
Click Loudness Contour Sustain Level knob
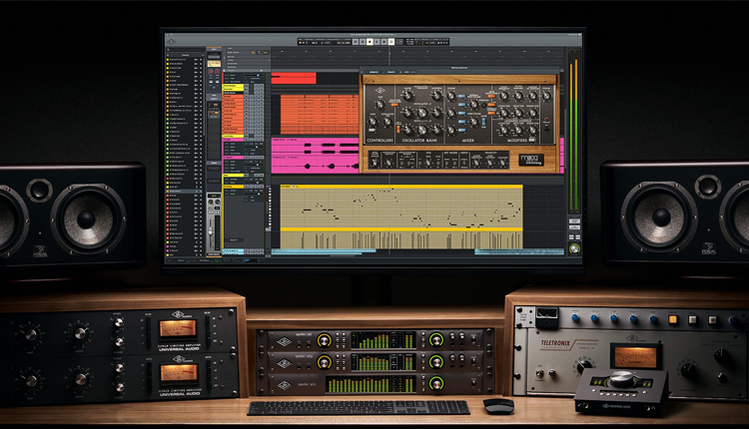point(533,131)
